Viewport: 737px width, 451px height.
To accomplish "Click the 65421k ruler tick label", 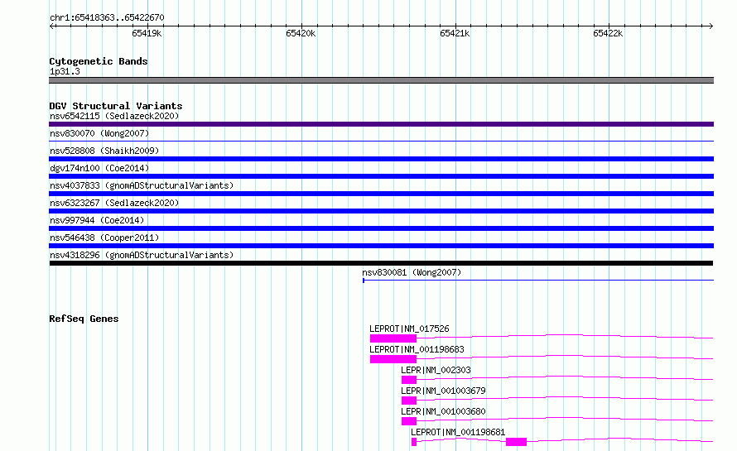I will pos(455,33).
